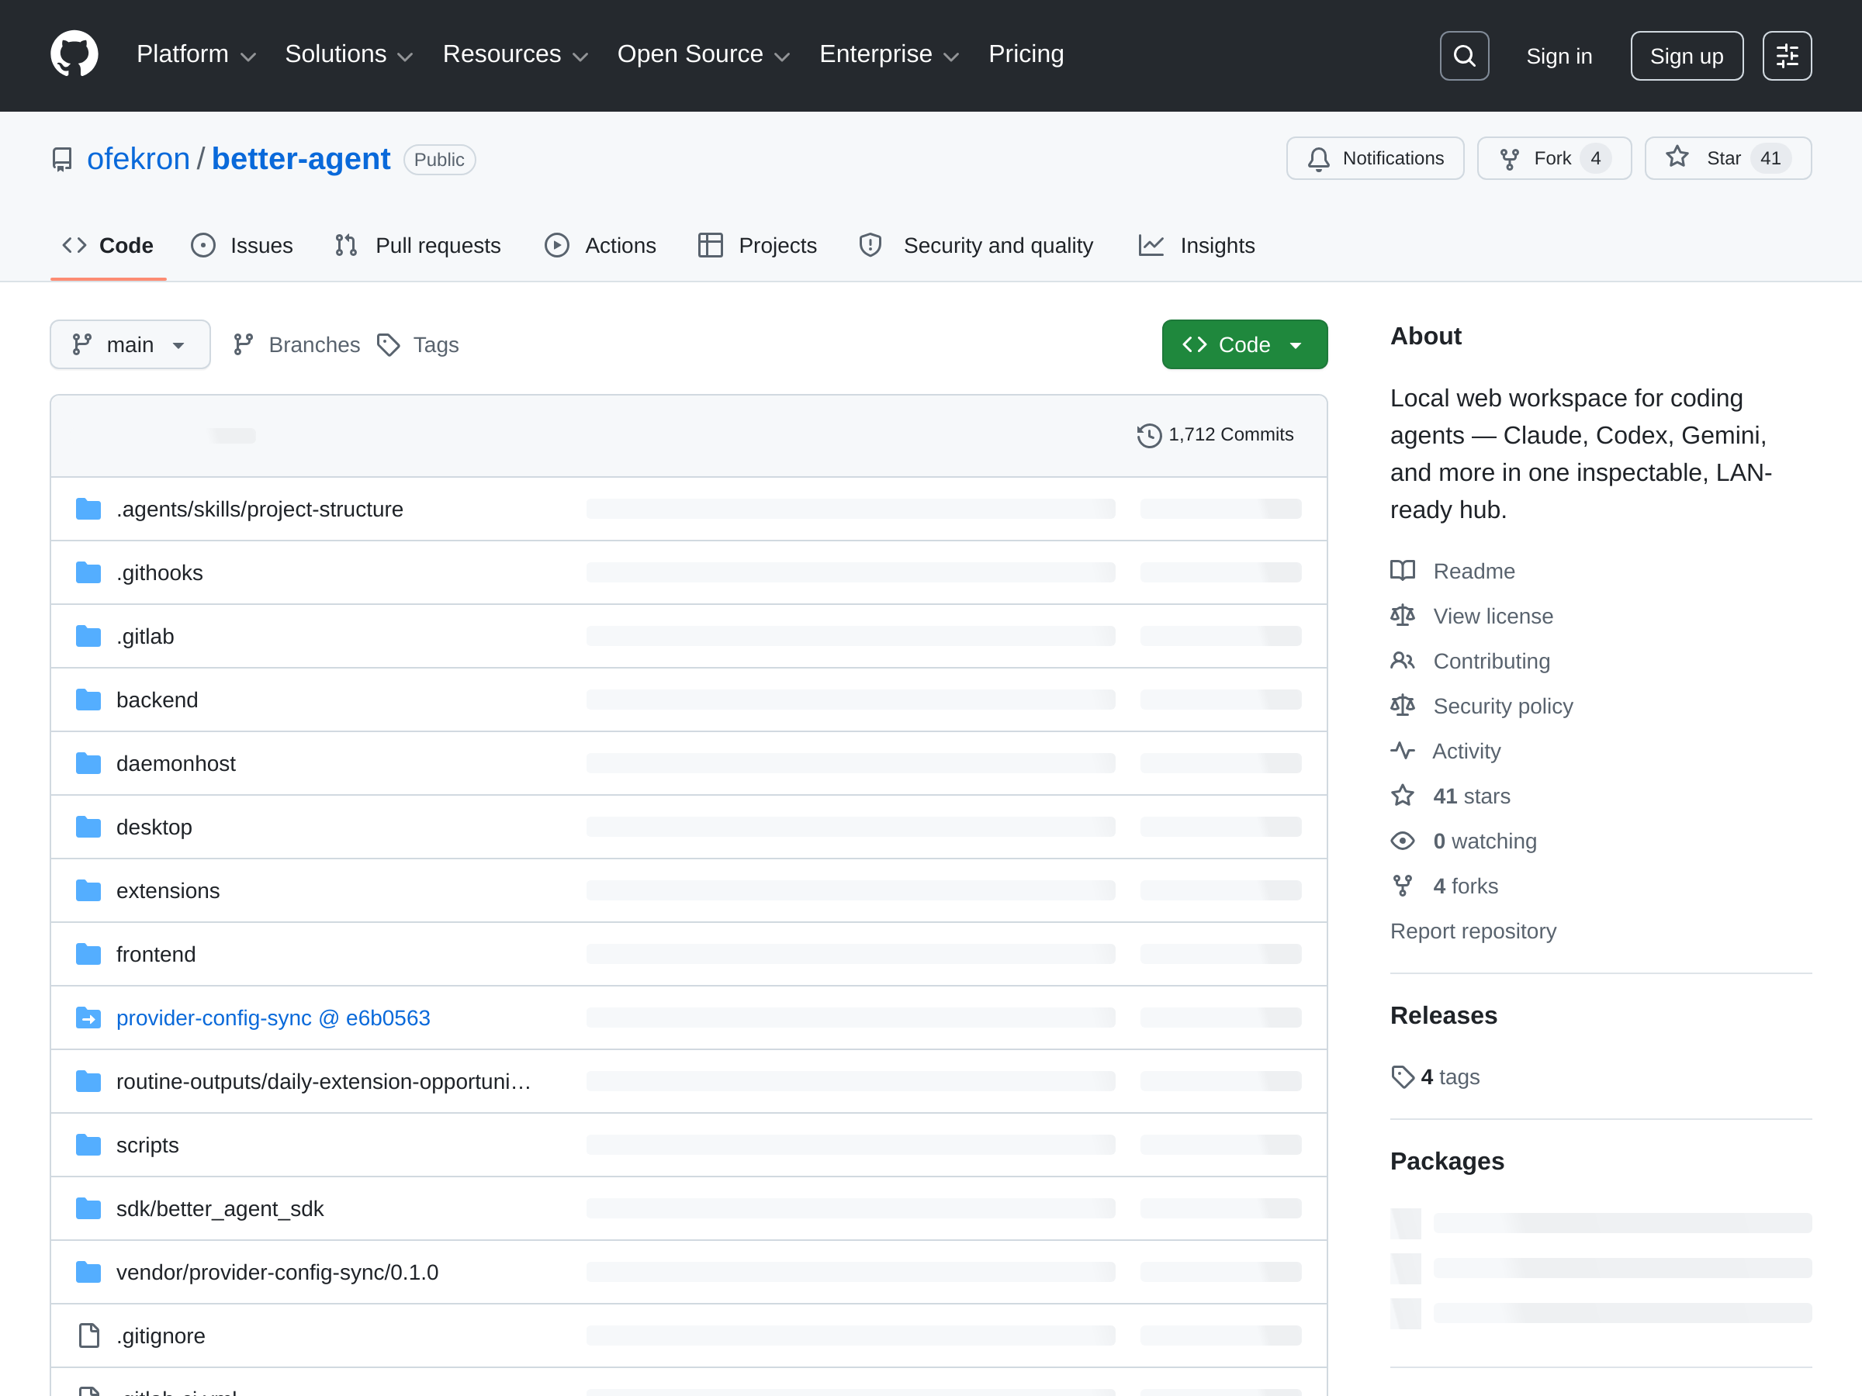Screen dimensions: 1862x1396
Task: Switch to the Actions tab
Action: point(600,246)
